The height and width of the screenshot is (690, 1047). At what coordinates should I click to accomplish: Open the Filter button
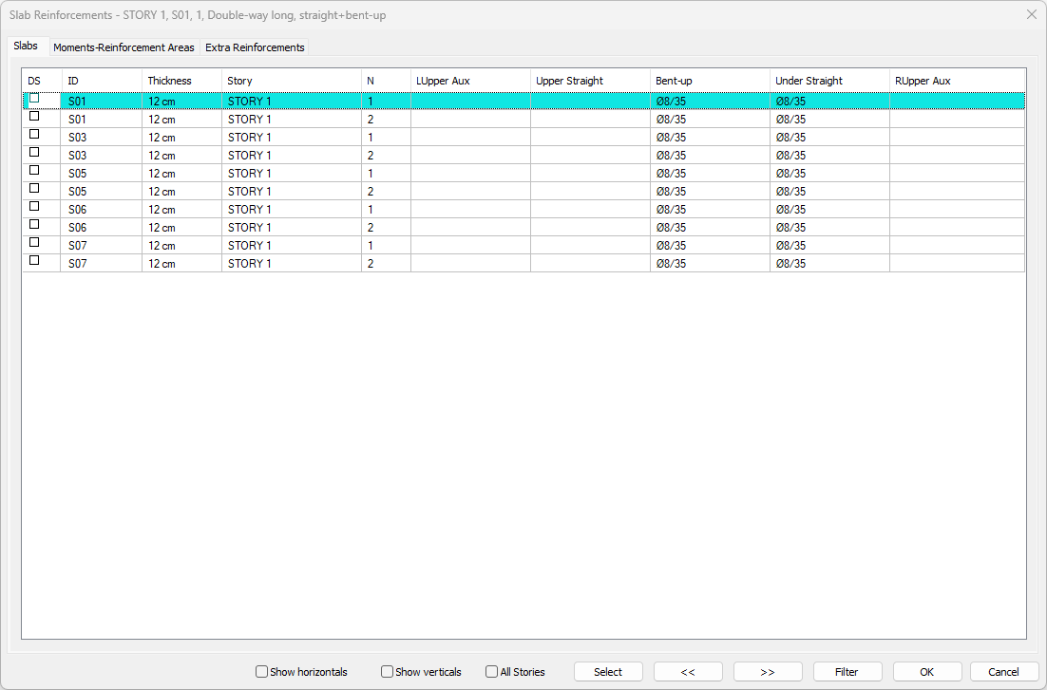click(847, 672)
